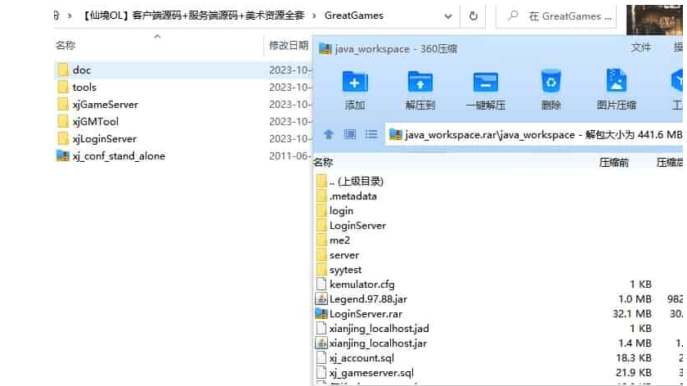Switch to icon view in 360压缩 toolbar
Viewport: 687px width, 386px height.
point(350,134)
